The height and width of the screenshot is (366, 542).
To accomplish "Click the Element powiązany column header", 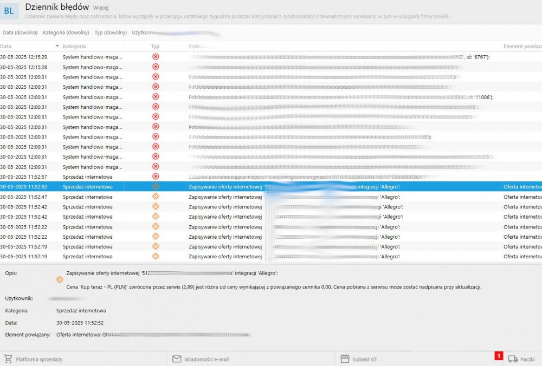I will 522,47.
